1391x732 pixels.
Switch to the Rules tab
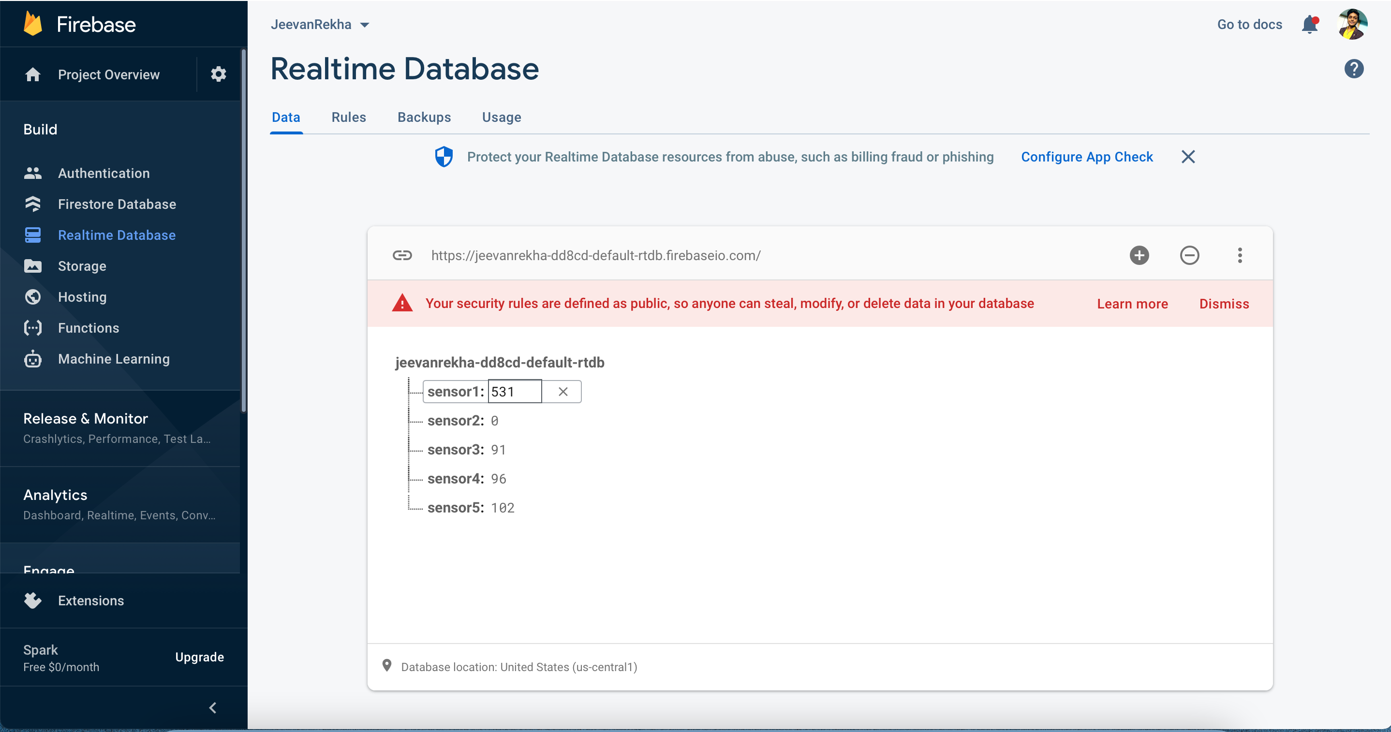(x=348, y=117)
